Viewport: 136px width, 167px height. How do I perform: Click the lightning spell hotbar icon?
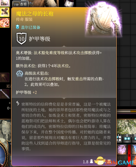tap(134, 150)
